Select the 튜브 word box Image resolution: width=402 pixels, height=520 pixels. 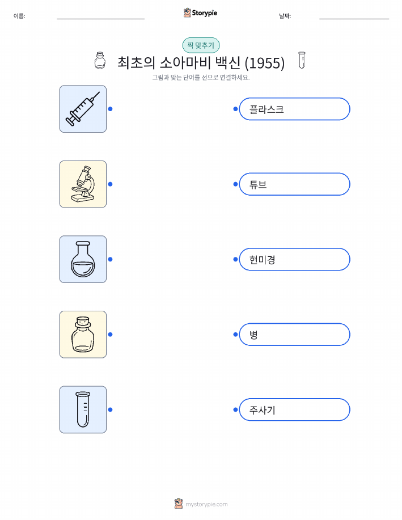[294, 184]
